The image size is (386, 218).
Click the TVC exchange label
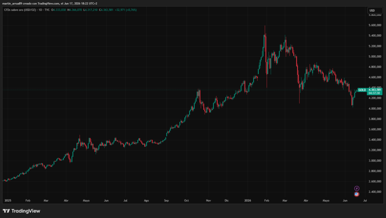47,10
